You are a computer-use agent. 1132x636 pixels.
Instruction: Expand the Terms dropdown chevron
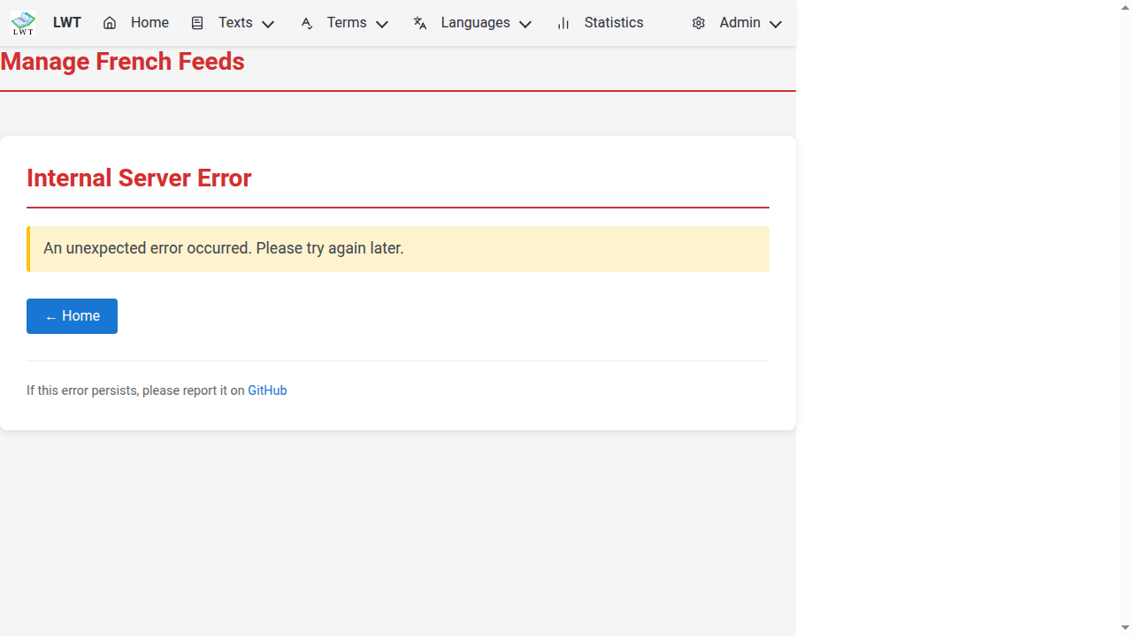tap(382, 25)
